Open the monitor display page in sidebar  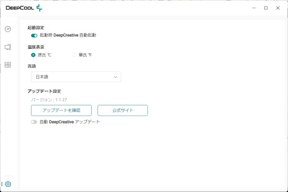(x=8, y=47)
